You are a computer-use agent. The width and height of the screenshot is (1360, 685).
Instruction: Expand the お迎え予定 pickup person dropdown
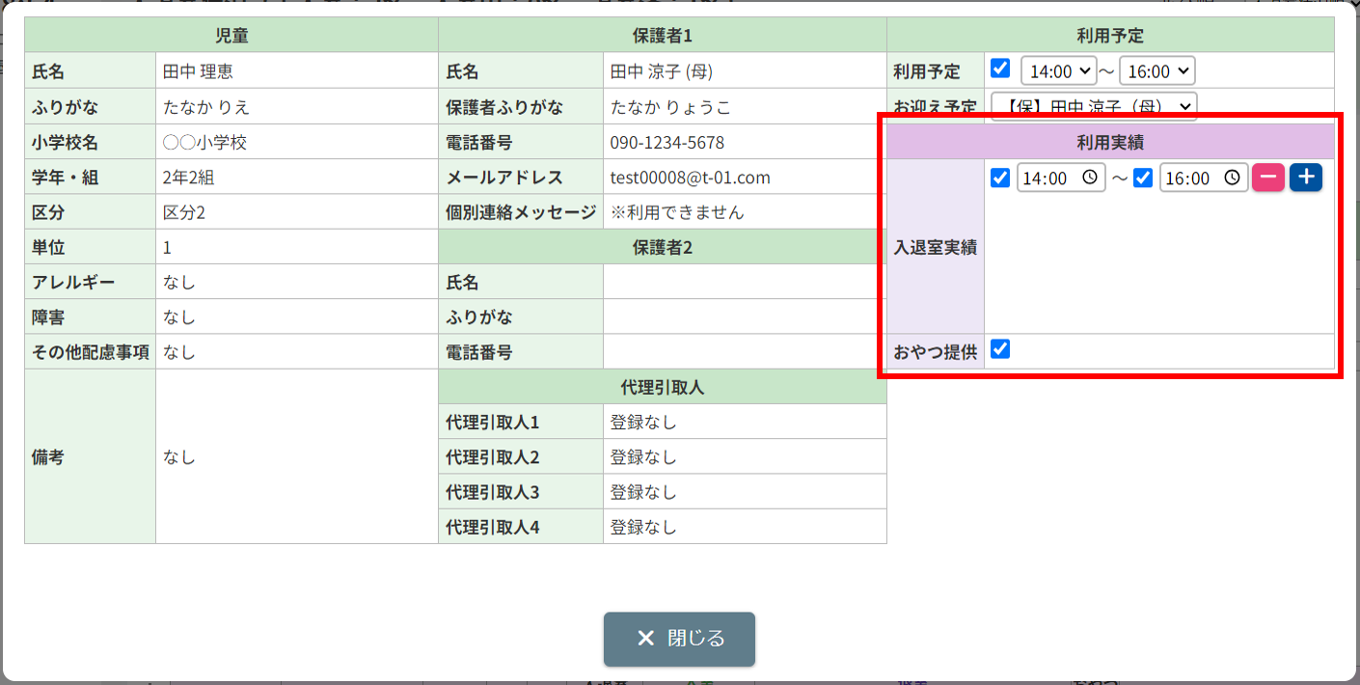(x=1094, y=106)
